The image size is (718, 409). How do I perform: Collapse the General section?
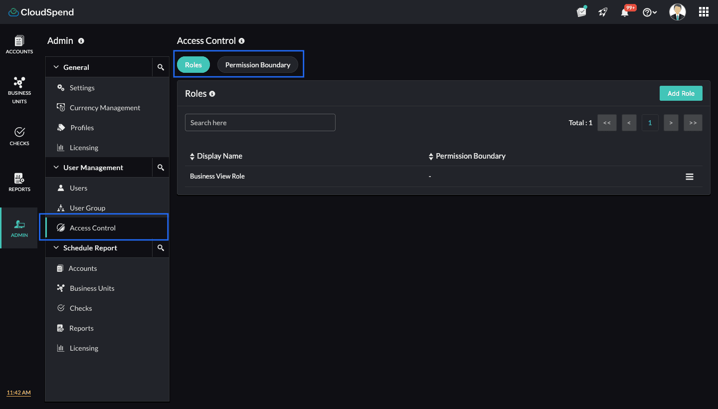pos(56,67)
